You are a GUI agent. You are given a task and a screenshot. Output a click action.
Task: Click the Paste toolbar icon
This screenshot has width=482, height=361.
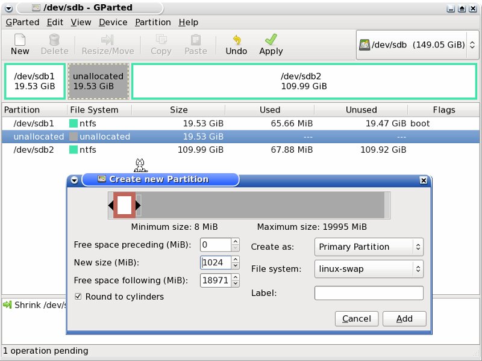[x=195, y=40]
